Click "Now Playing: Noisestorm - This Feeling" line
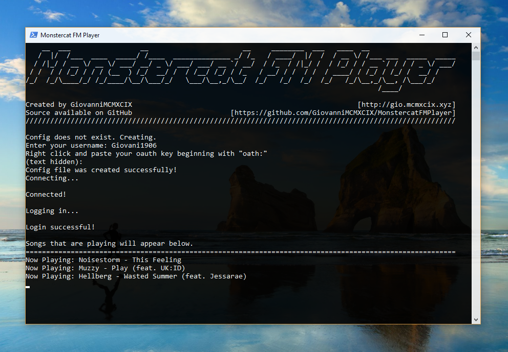 coord(103,260)
